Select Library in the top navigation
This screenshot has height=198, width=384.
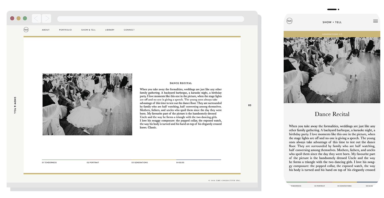pyautogui.click(x=110, y=30)
